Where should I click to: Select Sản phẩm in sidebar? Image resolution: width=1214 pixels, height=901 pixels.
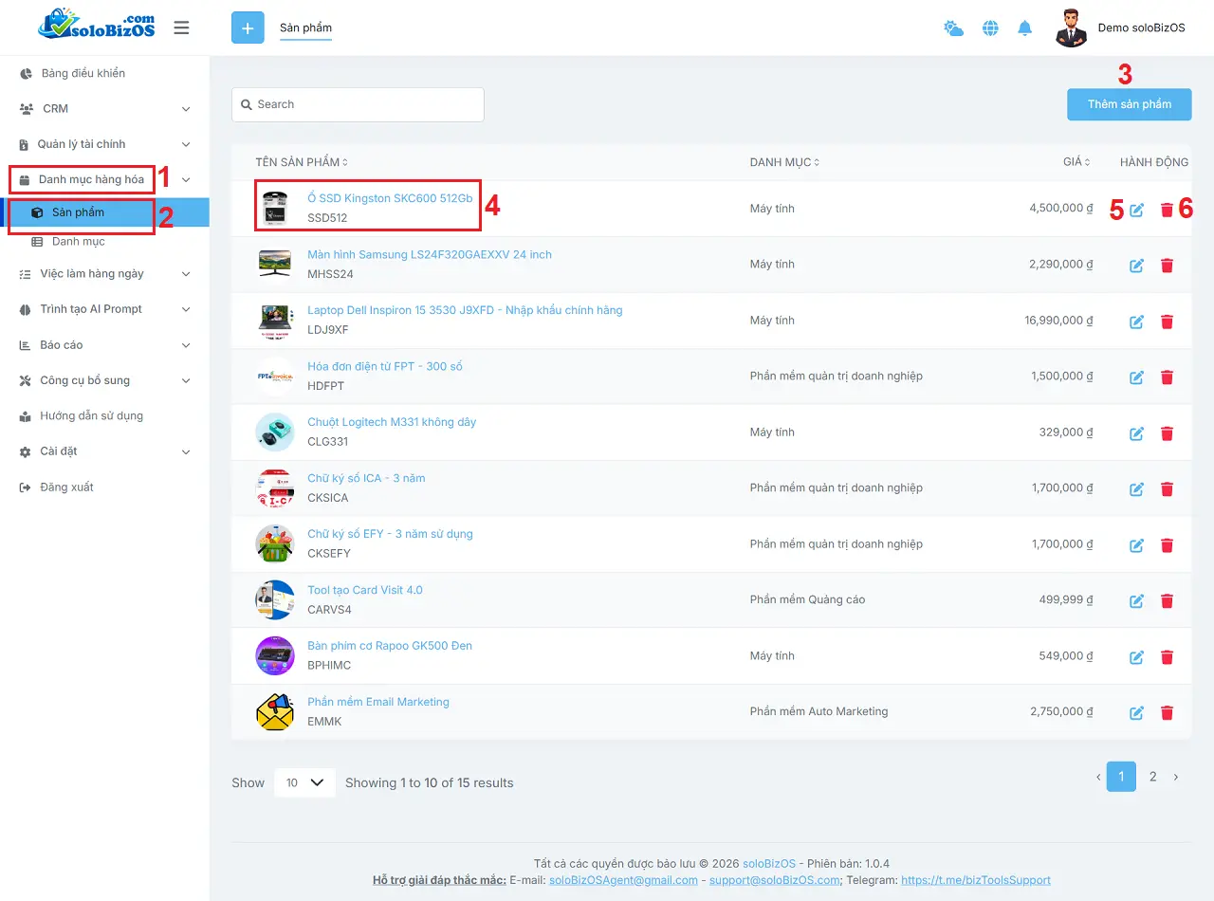coord(104,212)
